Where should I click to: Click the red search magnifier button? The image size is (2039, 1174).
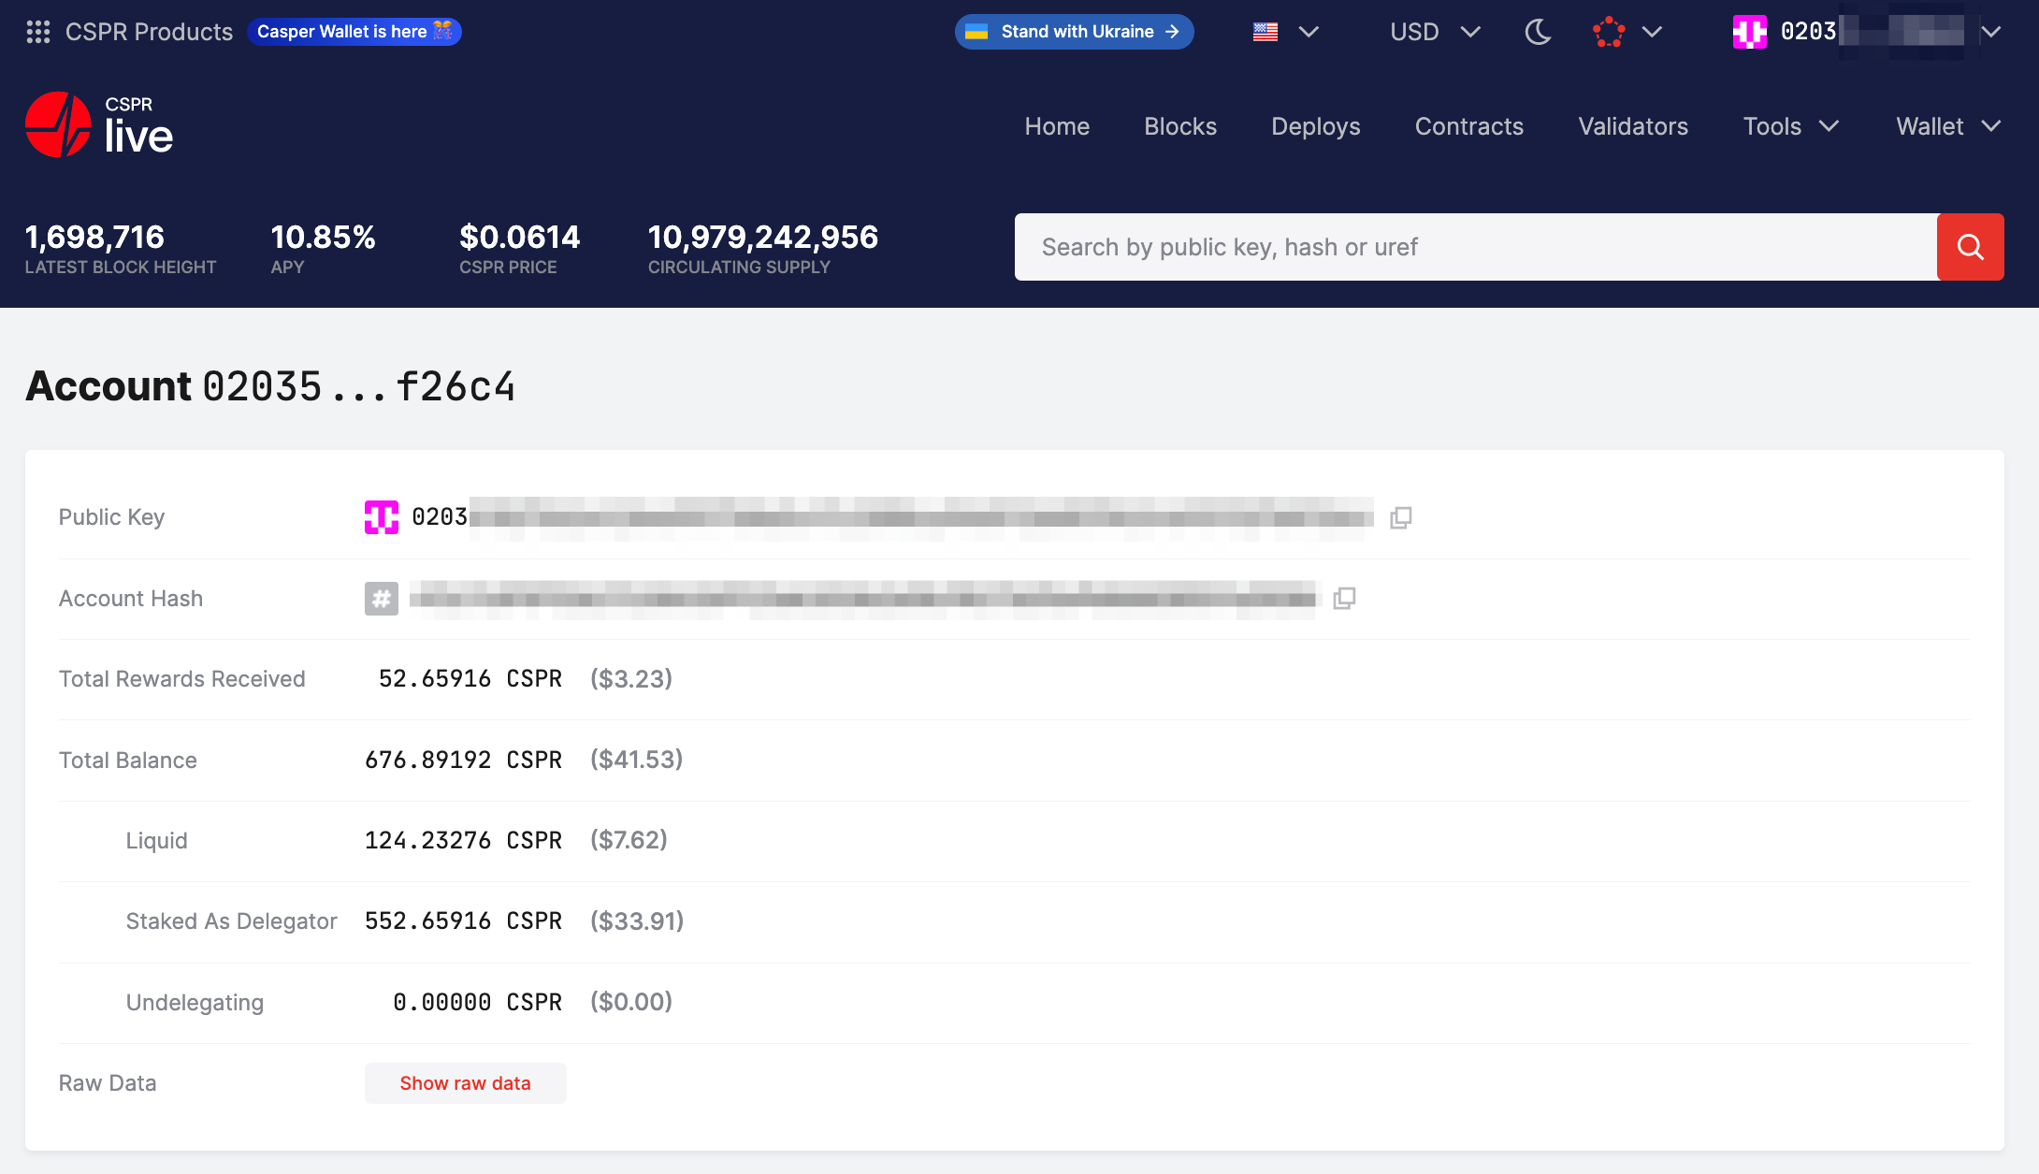[x=1970, y=246]
